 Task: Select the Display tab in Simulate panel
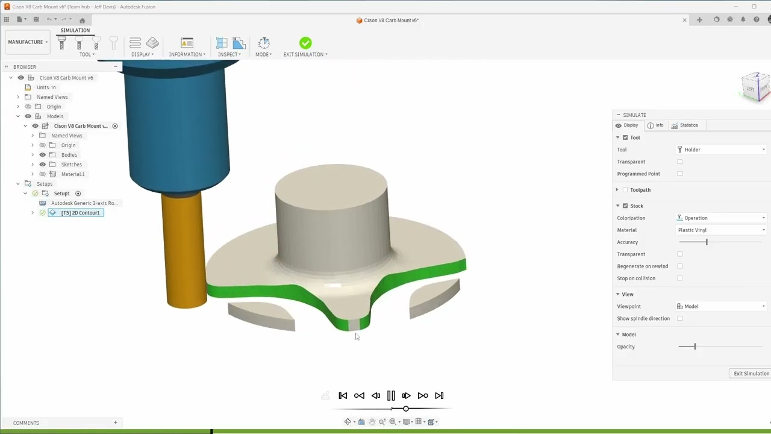coord(626,125)
